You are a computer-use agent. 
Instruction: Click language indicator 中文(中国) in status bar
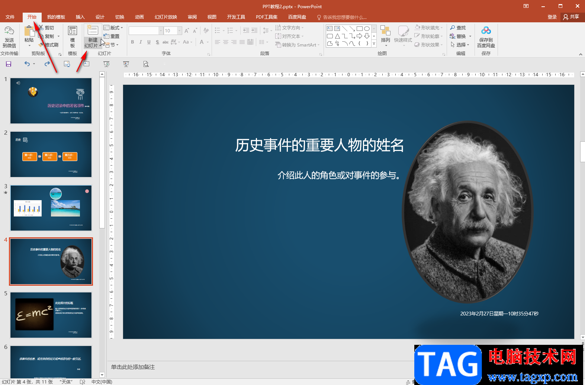pyautogui.click(x=102, y=382)
